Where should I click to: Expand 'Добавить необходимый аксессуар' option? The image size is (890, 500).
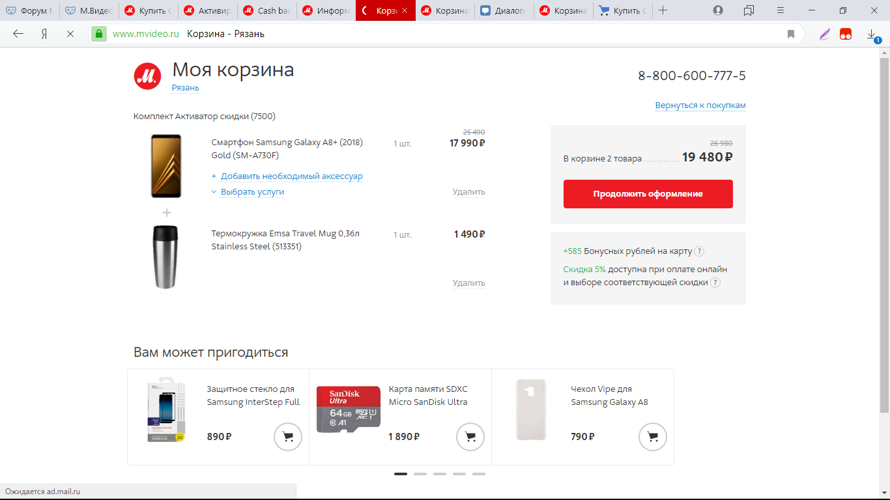[287, 176]
